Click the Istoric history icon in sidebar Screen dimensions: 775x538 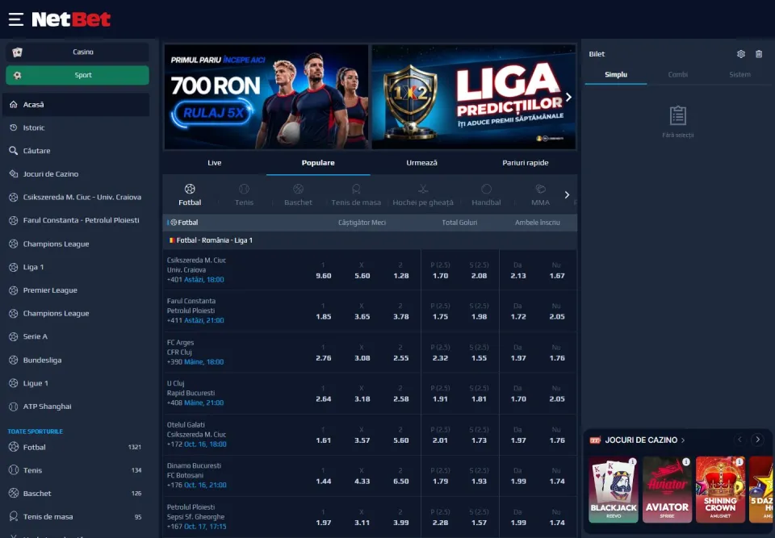pyautogui.click(x=14, y=127)
